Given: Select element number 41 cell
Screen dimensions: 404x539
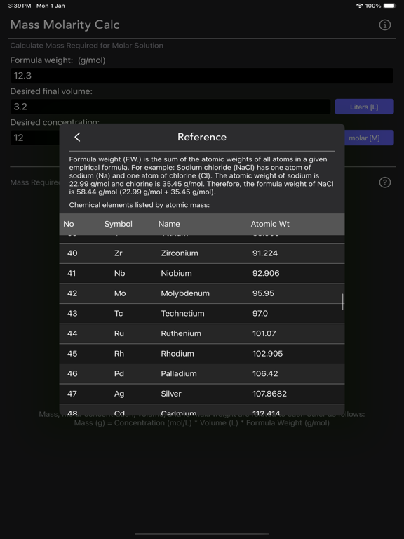Looking at the screenshot, I should tap(72, 273).
